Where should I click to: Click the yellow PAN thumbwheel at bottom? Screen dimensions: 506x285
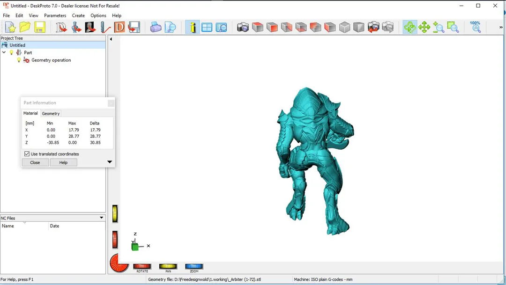(x=168, y=266)
